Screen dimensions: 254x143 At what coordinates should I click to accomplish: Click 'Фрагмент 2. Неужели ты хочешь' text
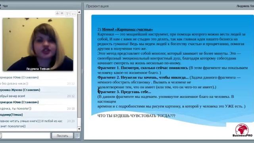(x=143, y=77)
